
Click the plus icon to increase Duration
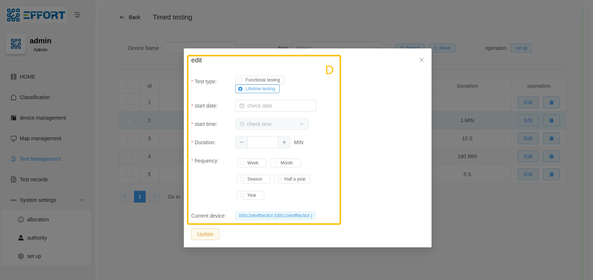284,142
